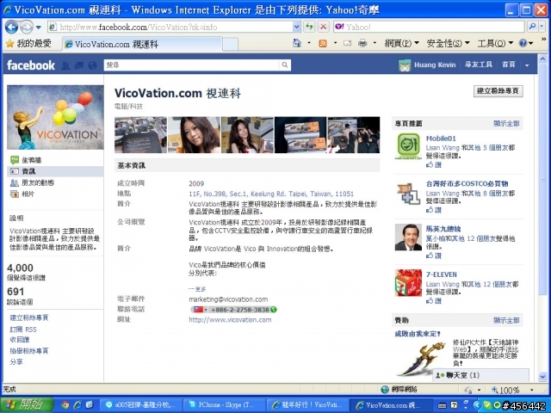Open a new blank browser tab

tap(230, 44)
